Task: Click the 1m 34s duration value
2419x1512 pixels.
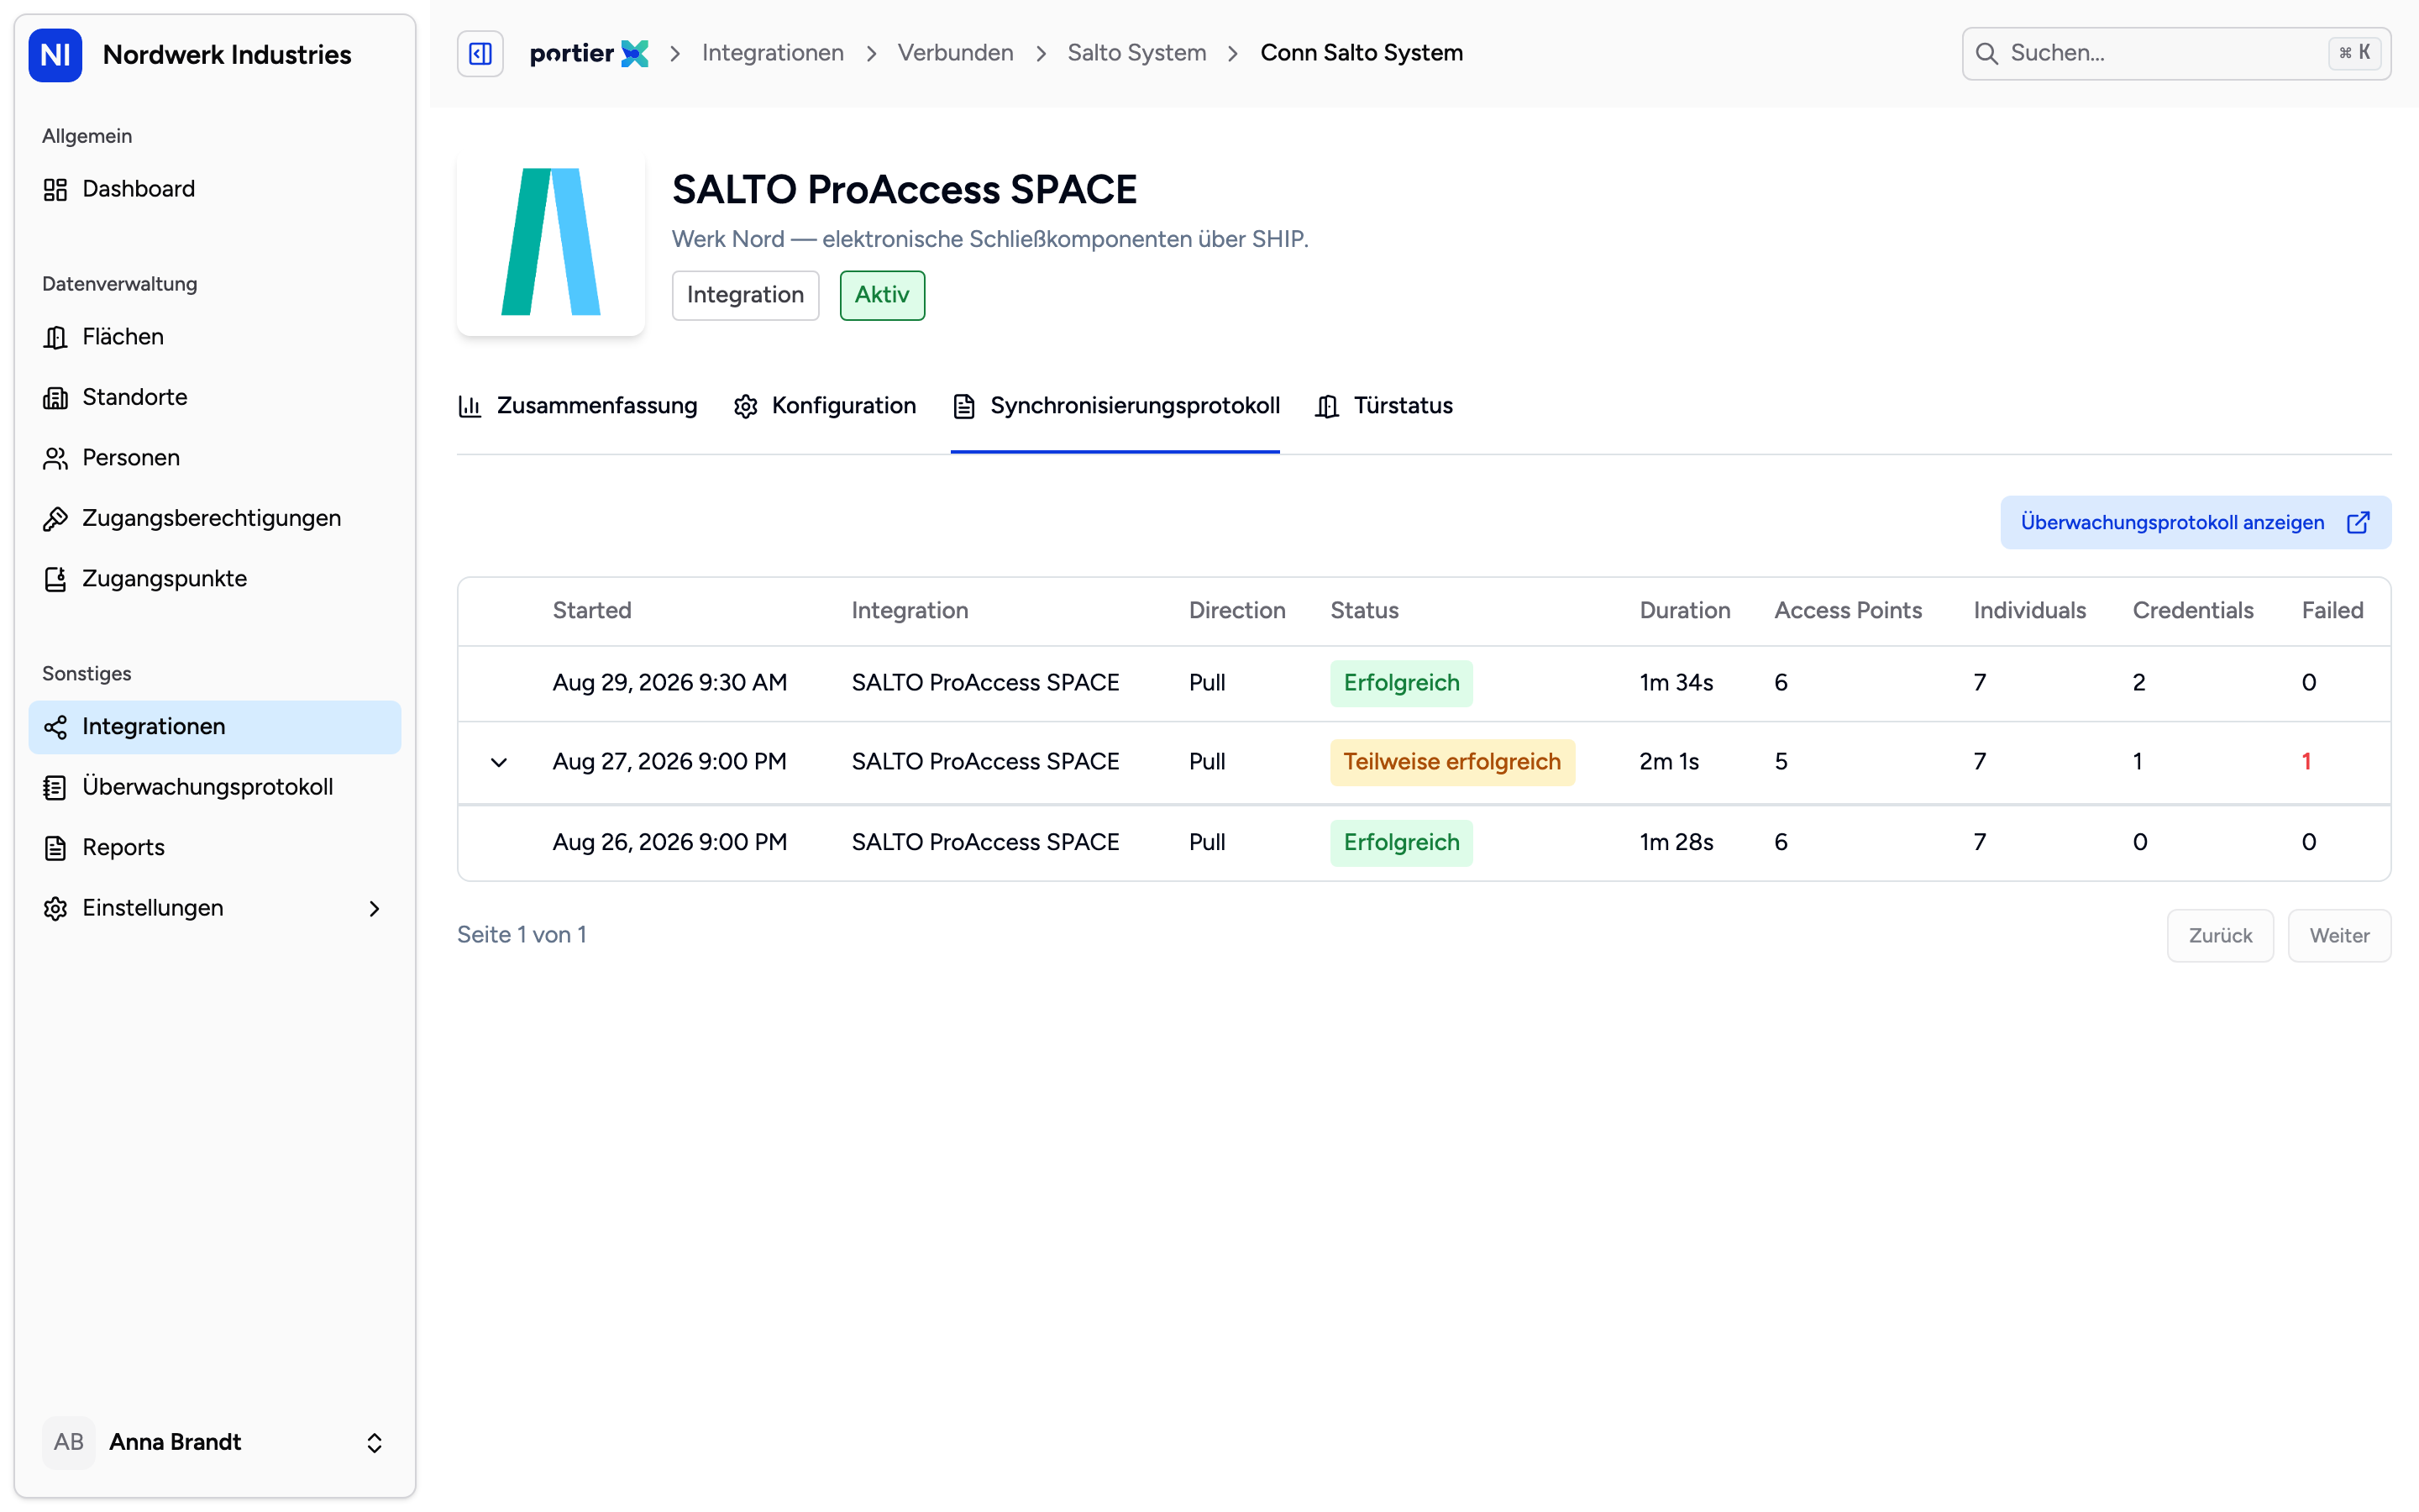Action: (1677, 683)
